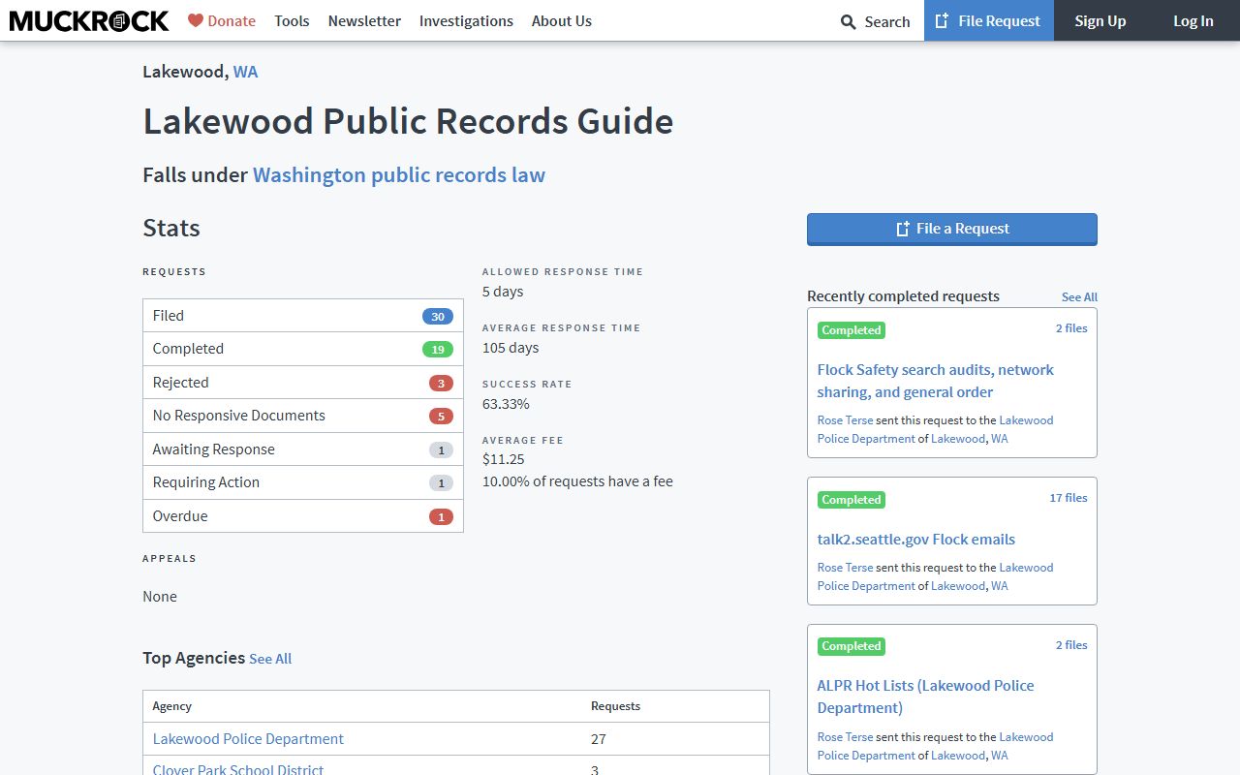Viewport: 1240px width, 775px height.
Task: Click the Requests column header in agencies table
Action: pyautogui.click(x=615, y=706)
